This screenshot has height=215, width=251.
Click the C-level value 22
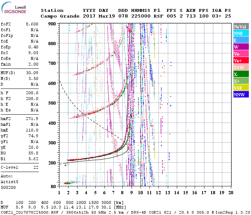(36, 167)
